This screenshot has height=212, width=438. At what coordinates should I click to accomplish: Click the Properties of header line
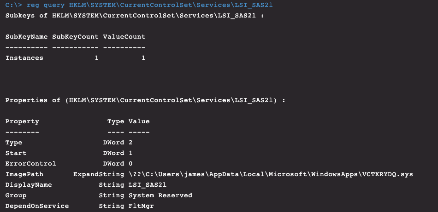point(145,100)
